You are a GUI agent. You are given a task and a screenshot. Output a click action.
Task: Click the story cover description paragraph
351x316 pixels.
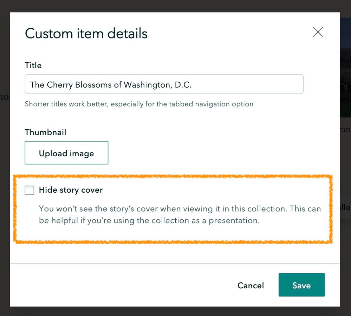(x=179, y=215)
